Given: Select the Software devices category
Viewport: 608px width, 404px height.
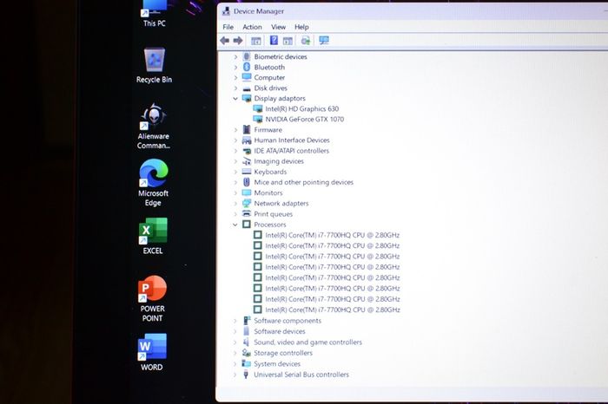Looking at the screenshot, I should pos(279,332).
